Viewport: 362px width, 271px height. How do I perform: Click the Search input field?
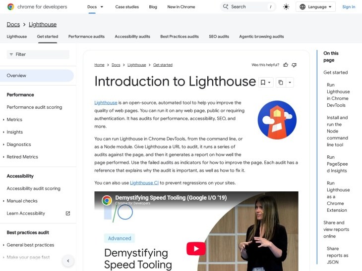pyautogui.click(x=248, y=7)
